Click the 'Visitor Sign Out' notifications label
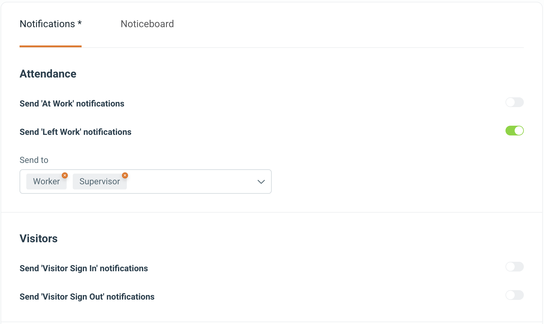 coord(87,297)
